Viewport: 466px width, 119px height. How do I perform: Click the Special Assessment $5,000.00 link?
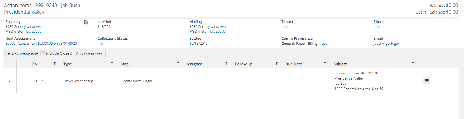tap(41, 44)
